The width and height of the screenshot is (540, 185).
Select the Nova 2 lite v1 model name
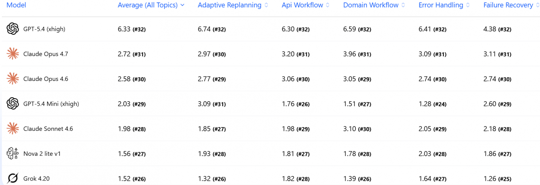[42, 154]
